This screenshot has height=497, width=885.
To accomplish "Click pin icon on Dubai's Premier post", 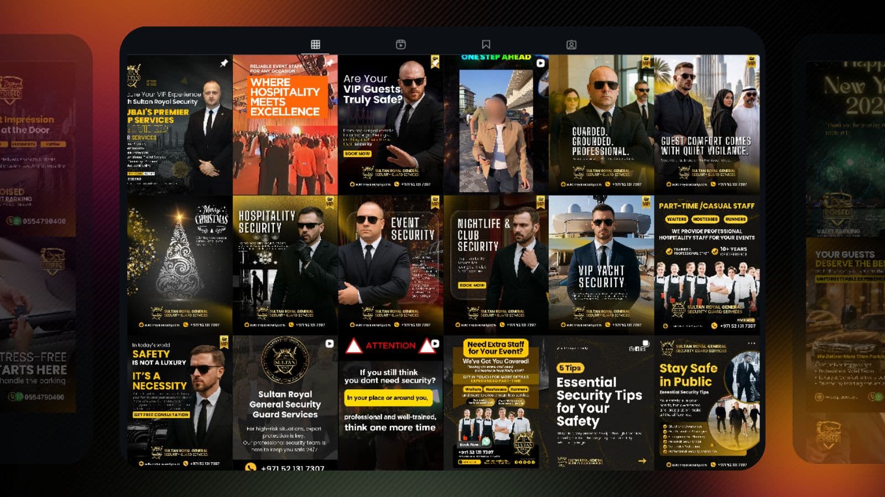I will click(223, 64).
